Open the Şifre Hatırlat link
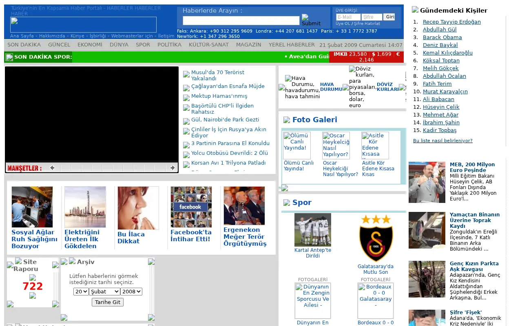Image resolution: width=522 pixels, height=326 pixels. click(367, 24)
